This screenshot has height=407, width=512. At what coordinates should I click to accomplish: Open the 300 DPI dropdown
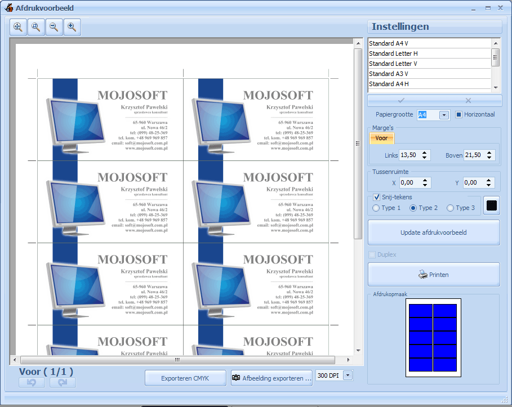[x=348, y=375]
